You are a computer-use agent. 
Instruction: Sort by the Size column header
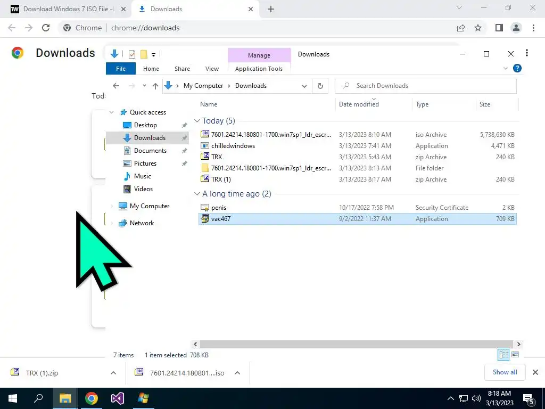pyautogui.click(x=485, y=104)
